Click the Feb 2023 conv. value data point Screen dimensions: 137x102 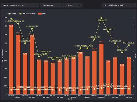pos(122,52)
